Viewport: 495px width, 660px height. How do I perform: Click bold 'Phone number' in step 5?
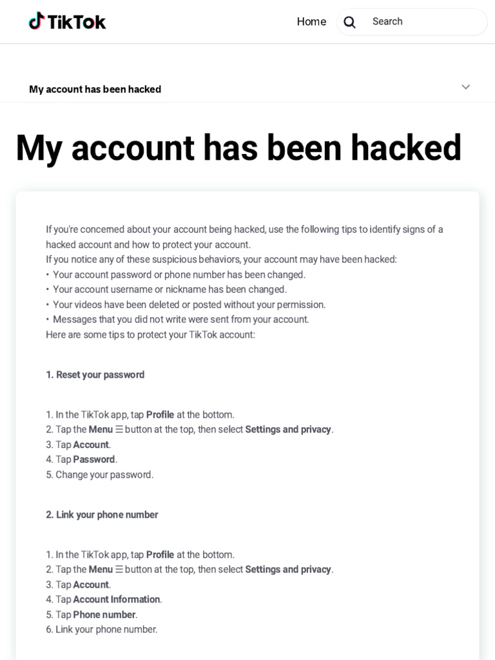click(x=104, y=614)
